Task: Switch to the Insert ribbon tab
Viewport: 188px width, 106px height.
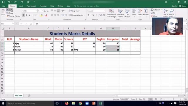Action: click(x=21, y=6)
